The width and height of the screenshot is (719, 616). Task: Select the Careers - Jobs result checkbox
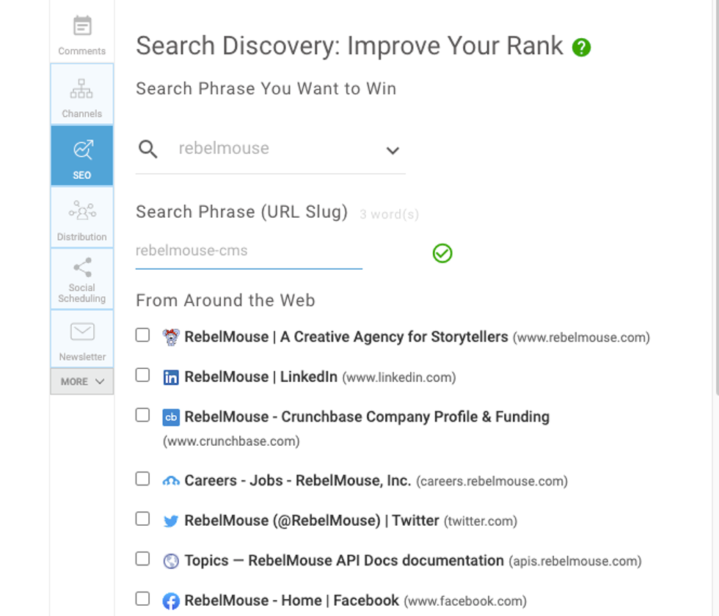tap(143, 479)
